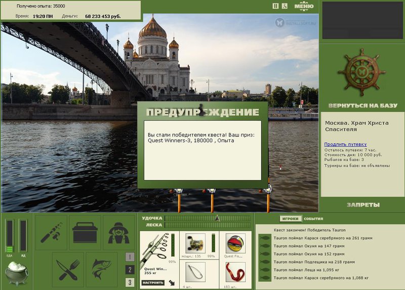The height and width of the screenshot is (290, 405).
Task: Click the Осталось путевки: 7 час. line
Action: [350, 150]
